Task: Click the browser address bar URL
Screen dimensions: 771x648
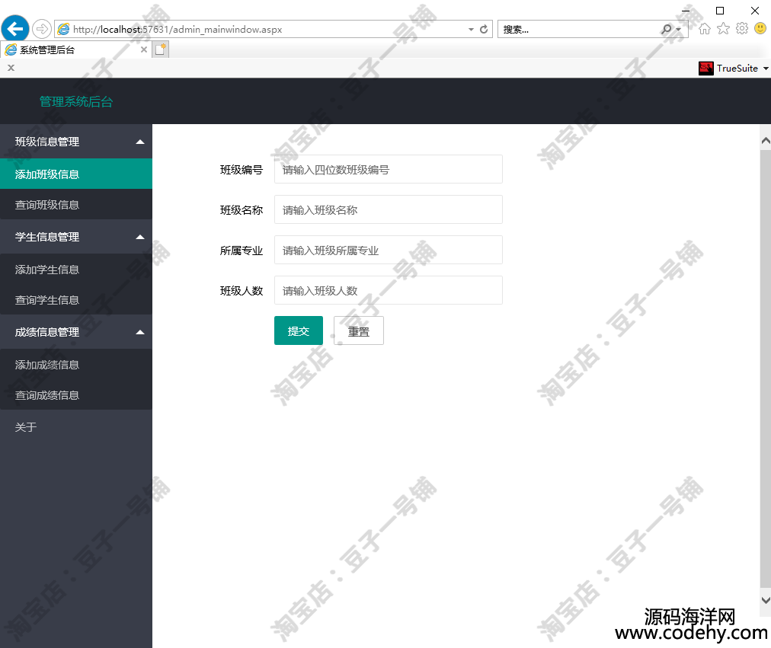Action: [178, 30]
